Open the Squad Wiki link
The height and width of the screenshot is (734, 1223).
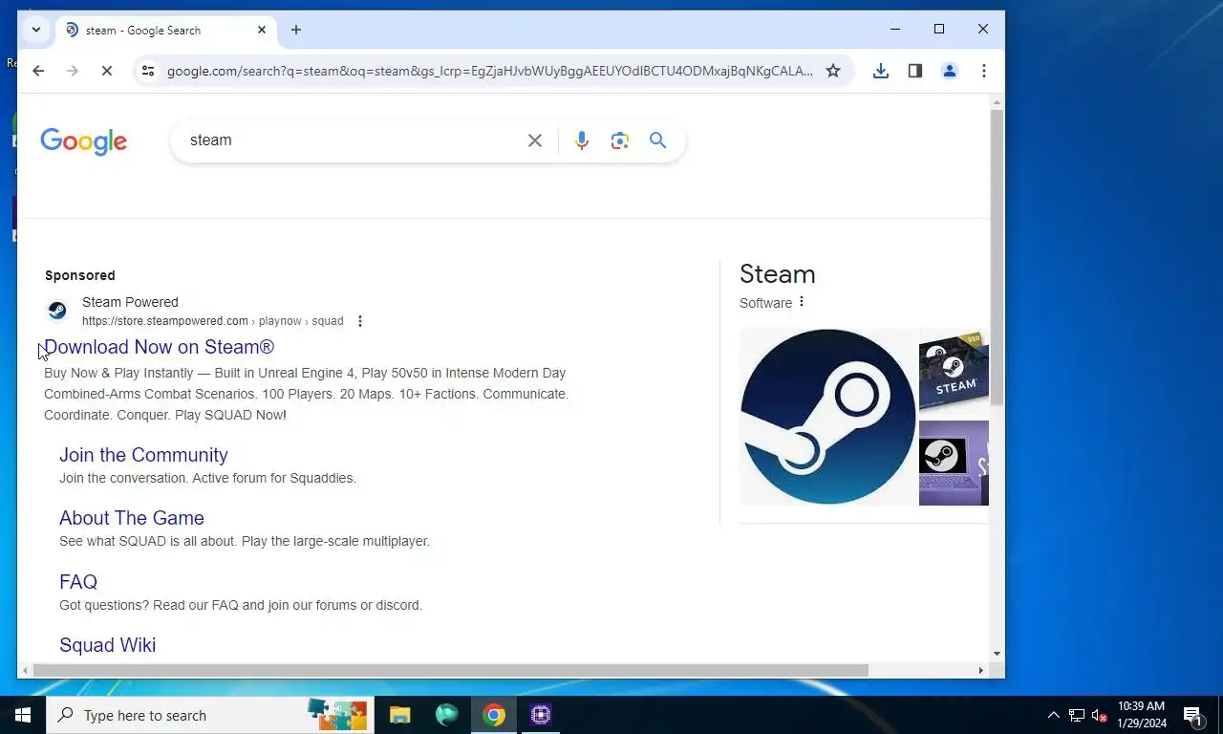(x=107, y=645)
